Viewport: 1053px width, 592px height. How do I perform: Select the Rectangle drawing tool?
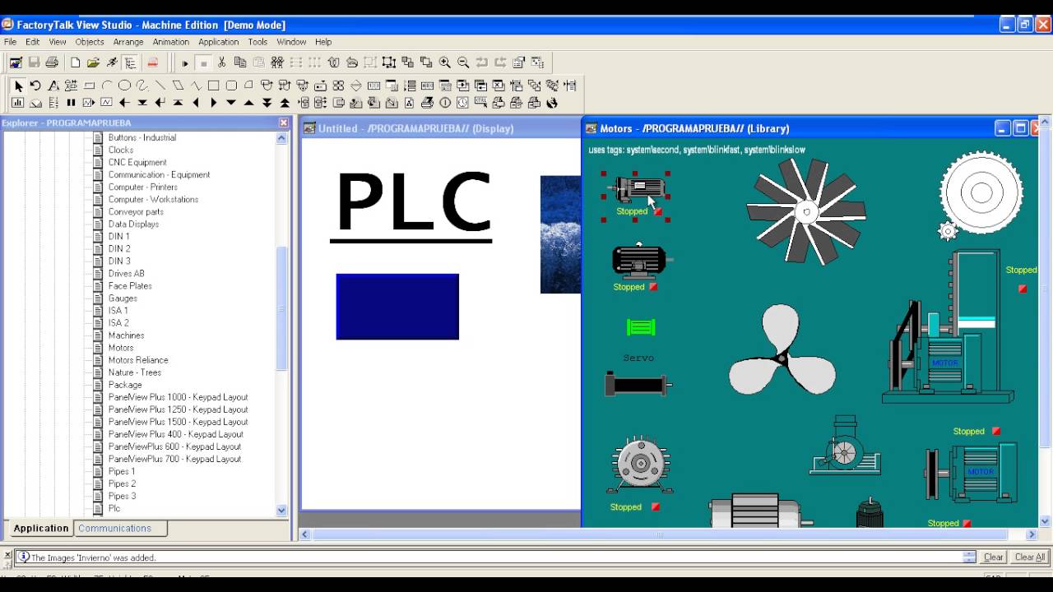coord(213,86)
